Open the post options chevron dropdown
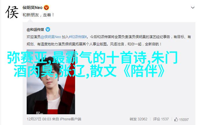This screenshot has width=200, height=125. point(192,8)
